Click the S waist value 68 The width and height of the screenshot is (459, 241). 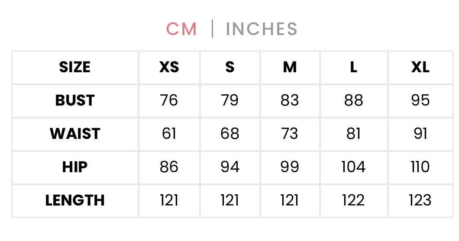(229, 134)
